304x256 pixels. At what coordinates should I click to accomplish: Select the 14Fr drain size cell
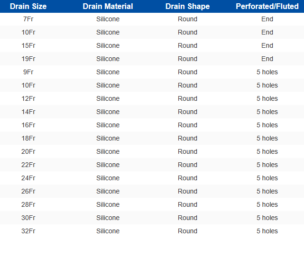click(28, 112)
